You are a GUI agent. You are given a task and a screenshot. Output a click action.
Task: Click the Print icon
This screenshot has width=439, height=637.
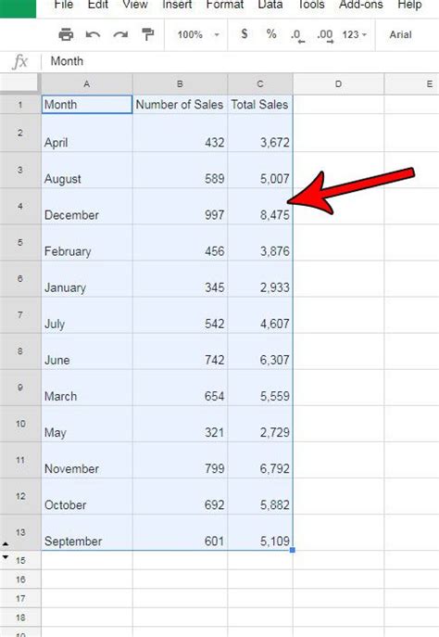tap(66, 34)
